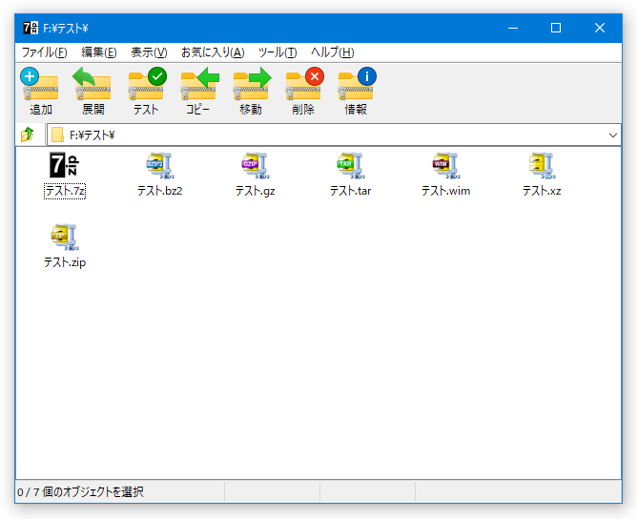The height and width of the screenshot is (519, 637).
Task: Open the お気に入り(A) menu
Action: click(x=213, y=52)
